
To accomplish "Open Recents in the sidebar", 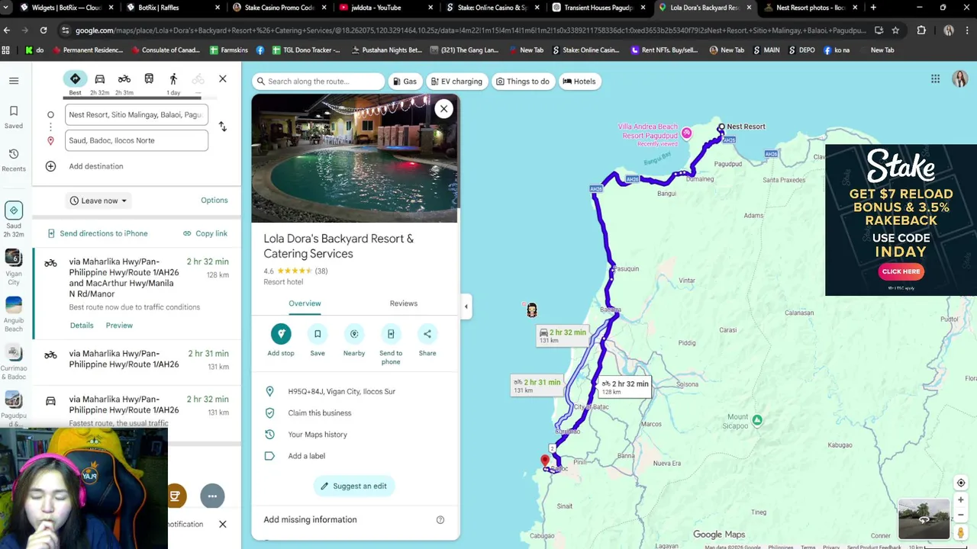I will point(14,159).
